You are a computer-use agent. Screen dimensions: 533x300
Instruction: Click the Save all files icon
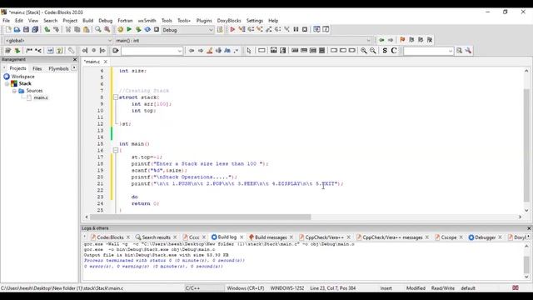point(35,30)
